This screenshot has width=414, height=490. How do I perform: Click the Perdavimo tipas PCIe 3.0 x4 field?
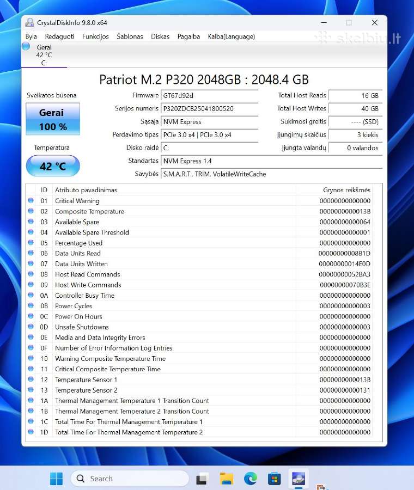point(209,135)
